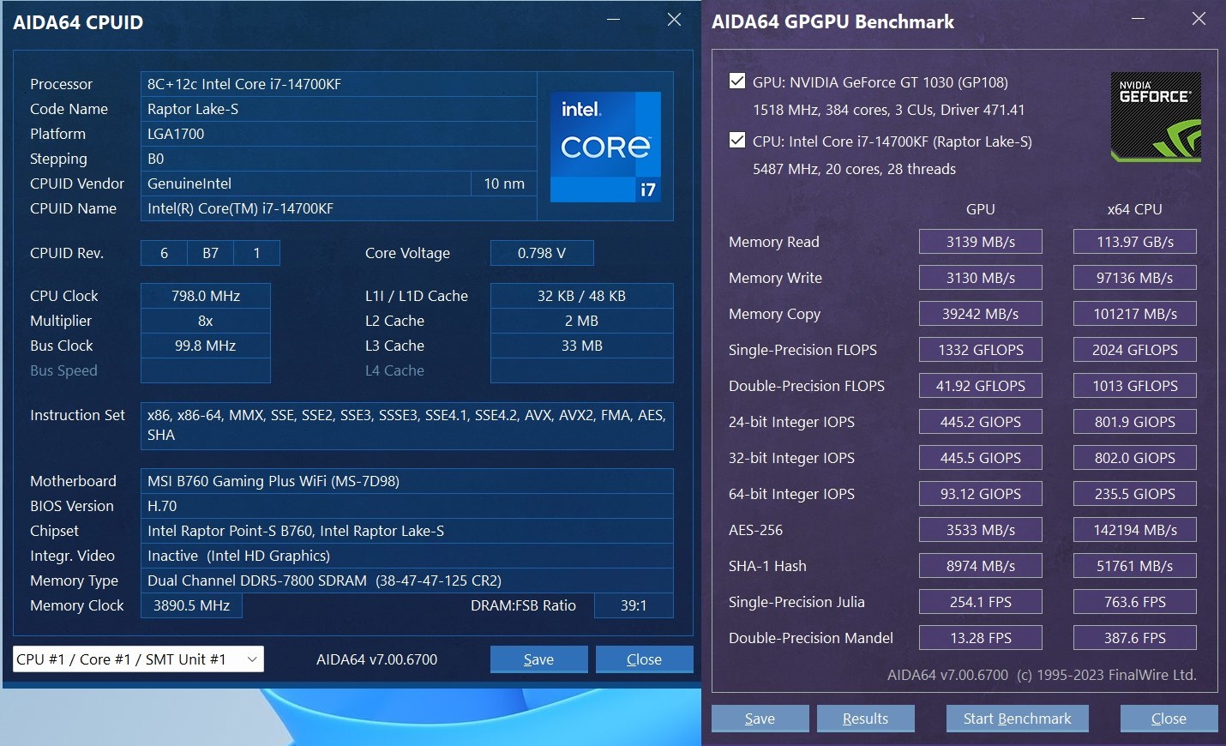Open the benchmark Results
The image size is (1226, 746).
pyautogui.click(x=865, y=719)
